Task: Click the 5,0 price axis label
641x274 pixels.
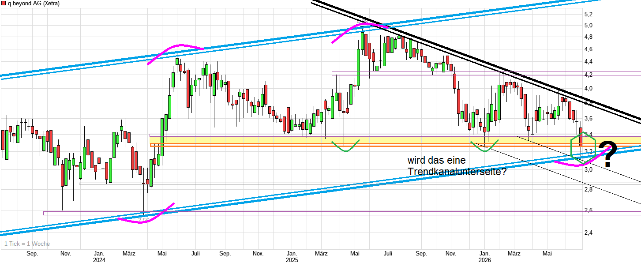Action: tap(588, 25)
